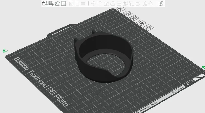Run Auto orient from the top toolbar
Screen dimensions: 205x113
[x=57, y=3]
